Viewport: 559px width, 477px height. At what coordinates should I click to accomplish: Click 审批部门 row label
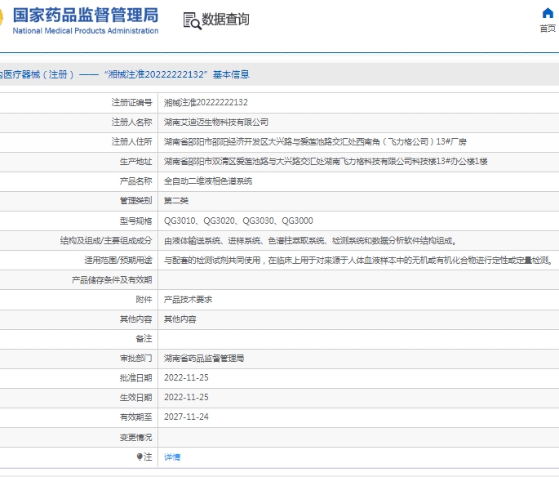(135, 359)
